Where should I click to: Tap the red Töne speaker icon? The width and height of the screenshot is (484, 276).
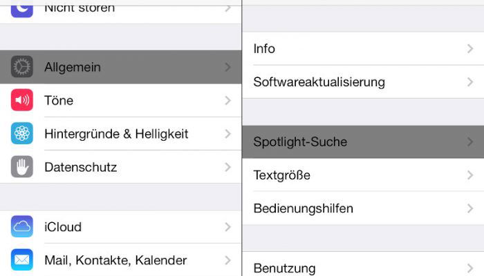tap(22, 100)
